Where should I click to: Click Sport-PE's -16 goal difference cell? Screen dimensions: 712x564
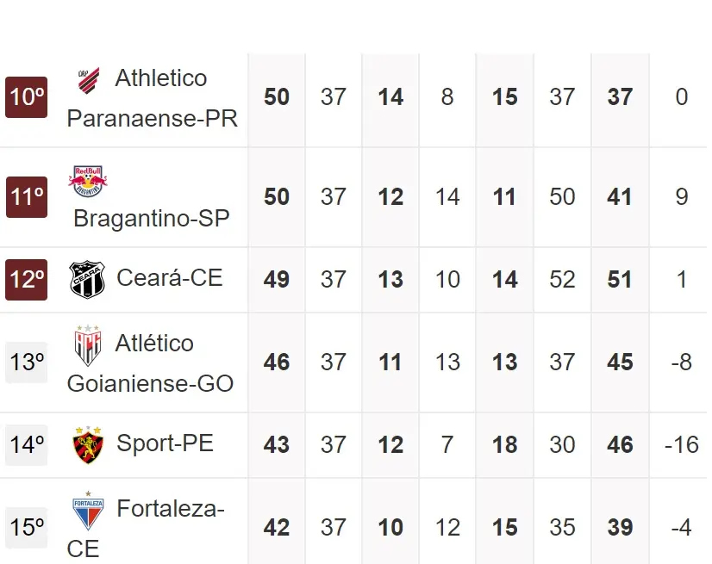(681, 445)
